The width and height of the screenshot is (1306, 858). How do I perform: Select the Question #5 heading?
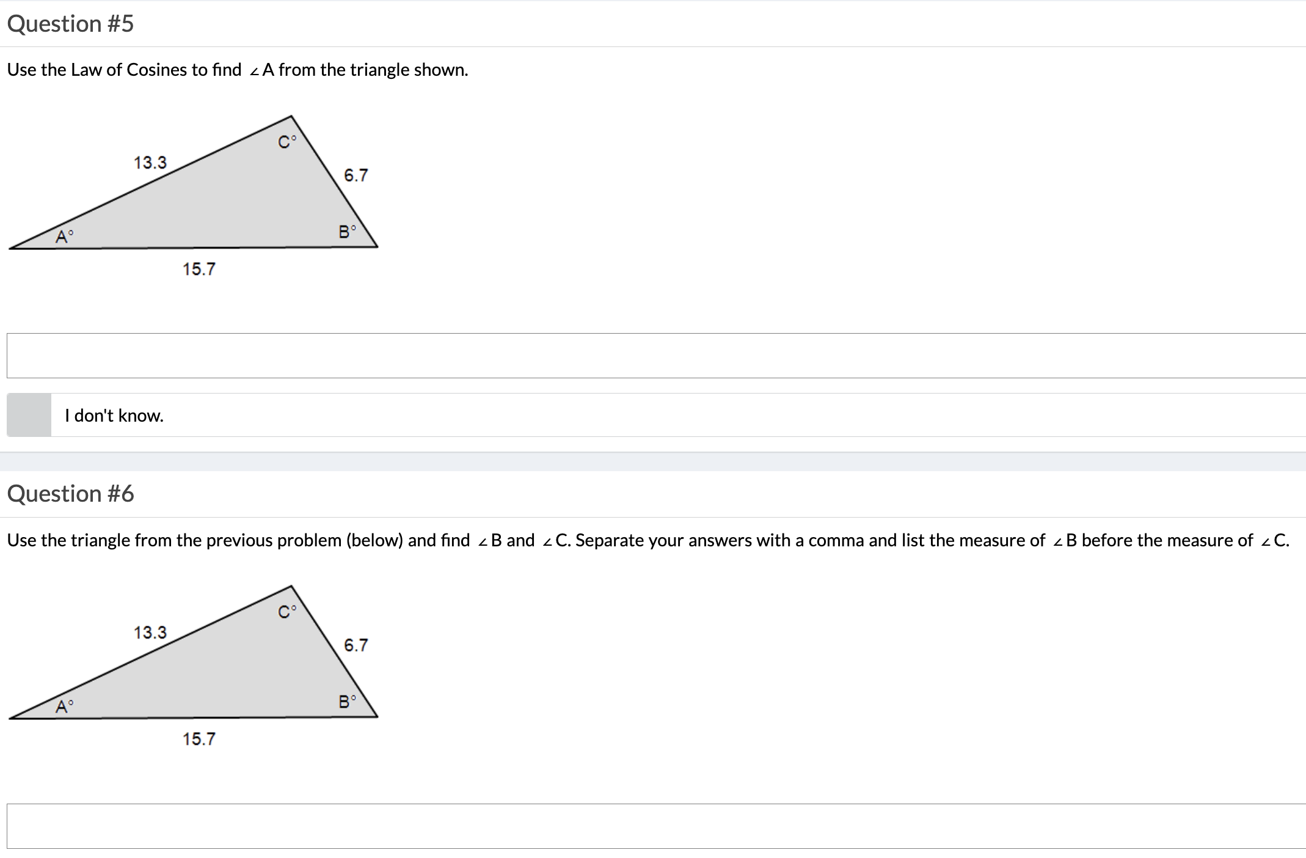pos(70,23)
